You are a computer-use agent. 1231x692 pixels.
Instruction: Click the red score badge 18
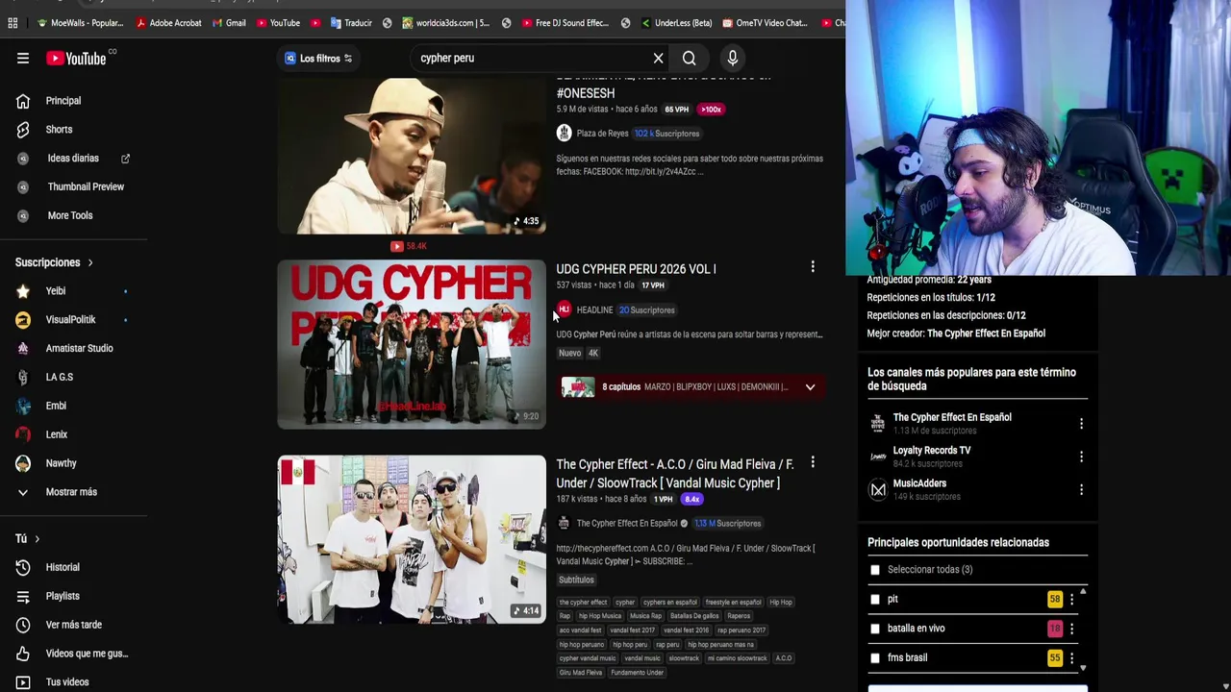click(x=1055, y=630)
